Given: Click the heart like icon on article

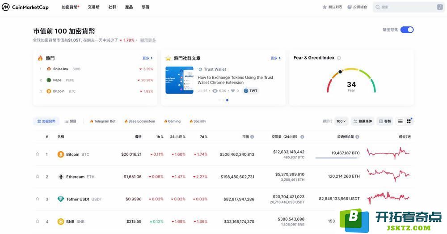Looking at the screenshot, I should 232,91.
